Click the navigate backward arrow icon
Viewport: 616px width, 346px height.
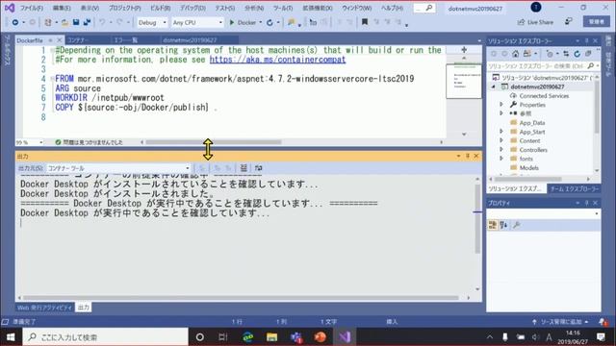(15, 22)
